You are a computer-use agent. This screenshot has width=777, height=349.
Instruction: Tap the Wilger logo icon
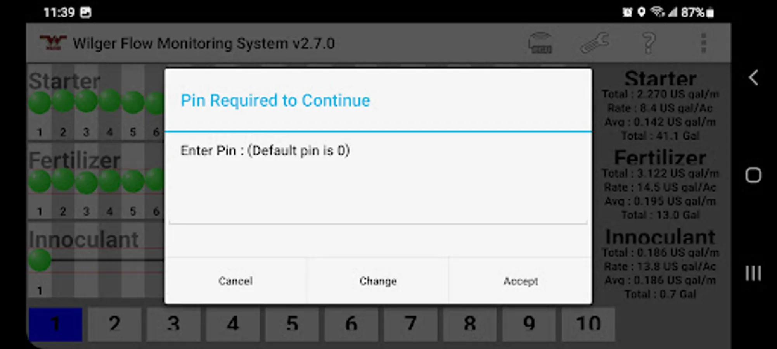(53, 43)
